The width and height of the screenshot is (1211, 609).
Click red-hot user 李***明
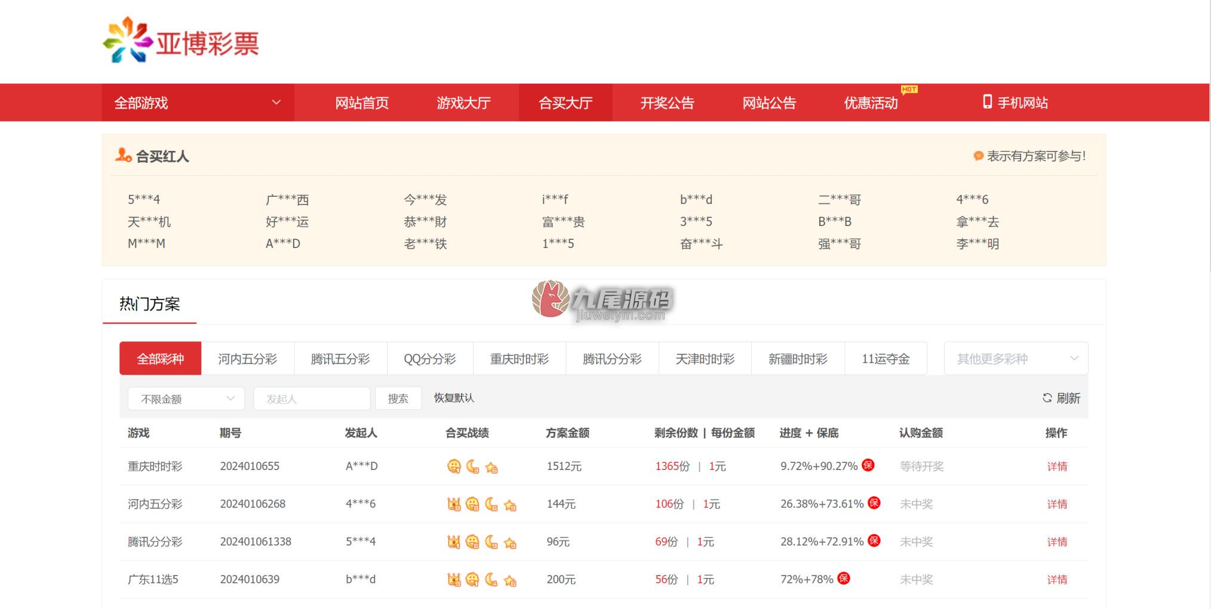click(x=978, y=243)
